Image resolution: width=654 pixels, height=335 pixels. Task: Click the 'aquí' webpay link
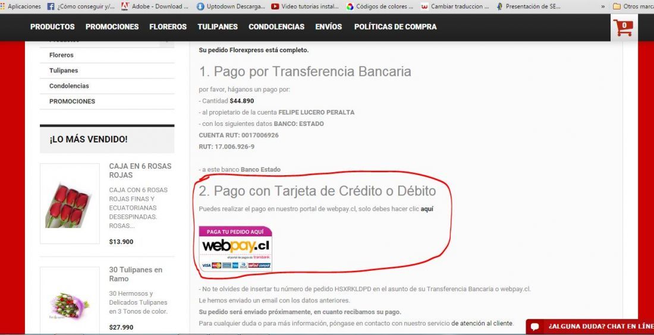point(427,209)
